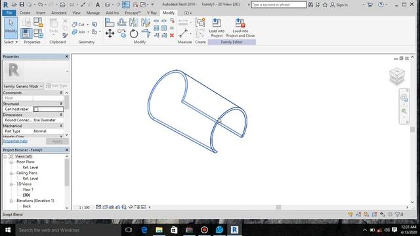The height and width of the screenshot is (236, 420).
Task: Select the Rotate tool icon
Action: [134, 33]
